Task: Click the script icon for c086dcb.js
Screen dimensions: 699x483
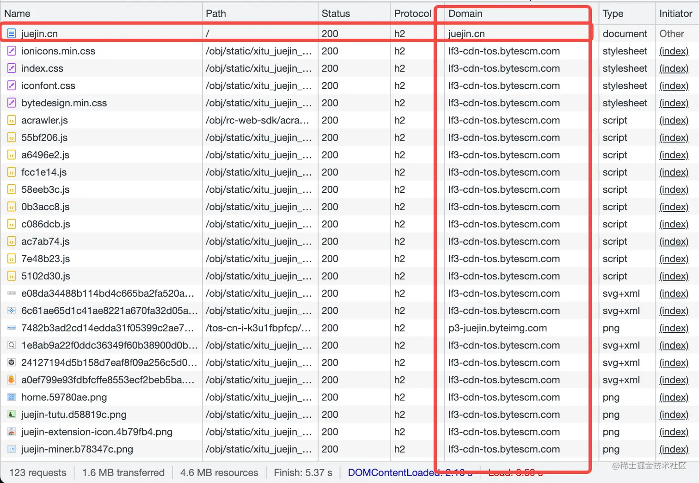Action: (x=12, y=224)
